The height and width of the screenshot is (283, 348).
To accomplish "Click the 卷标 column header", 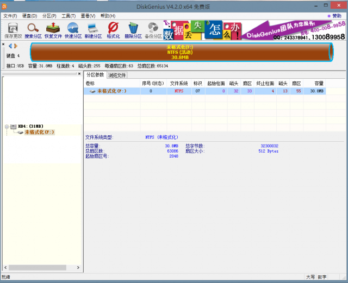I will click(112, 84).
